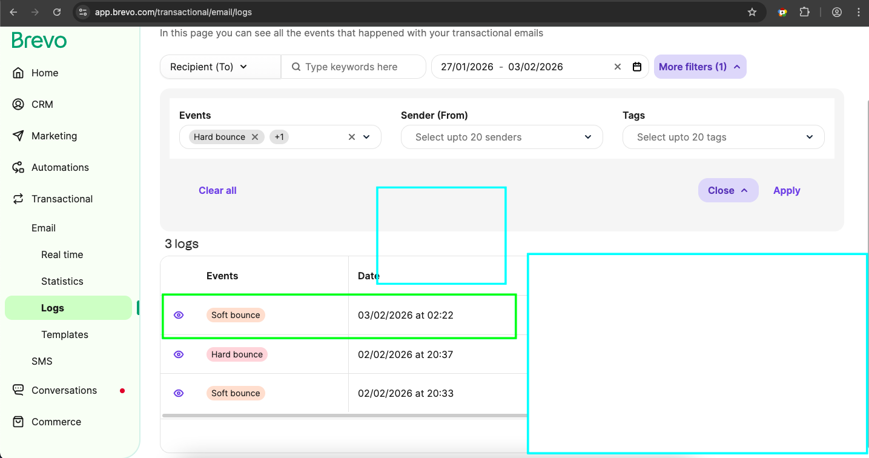The width and height of the screenshot is (869, 458).
Task: Open Automations section icon
Action: (x=18, y=167)
